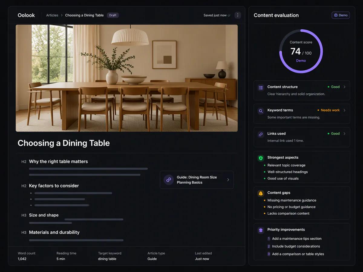Click the Choosing a Dining Table breadcrumb
The width and height of the screenshot is (363, 272).
coord(84,15)
